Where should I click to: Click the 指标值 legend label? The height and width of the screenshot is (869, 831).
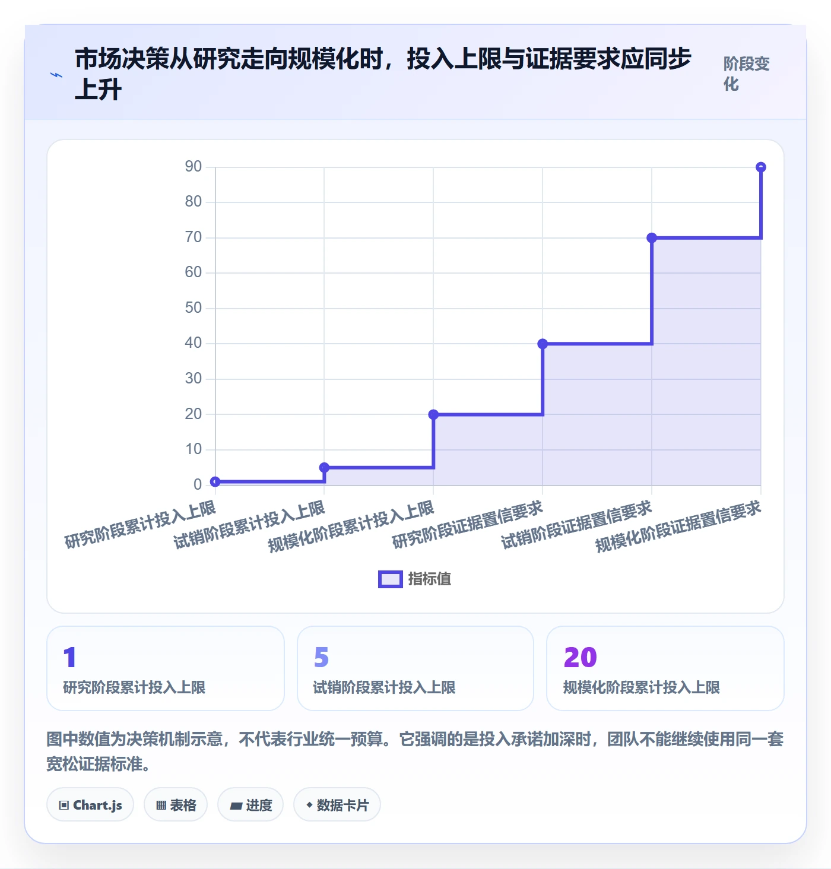point(430,579)
